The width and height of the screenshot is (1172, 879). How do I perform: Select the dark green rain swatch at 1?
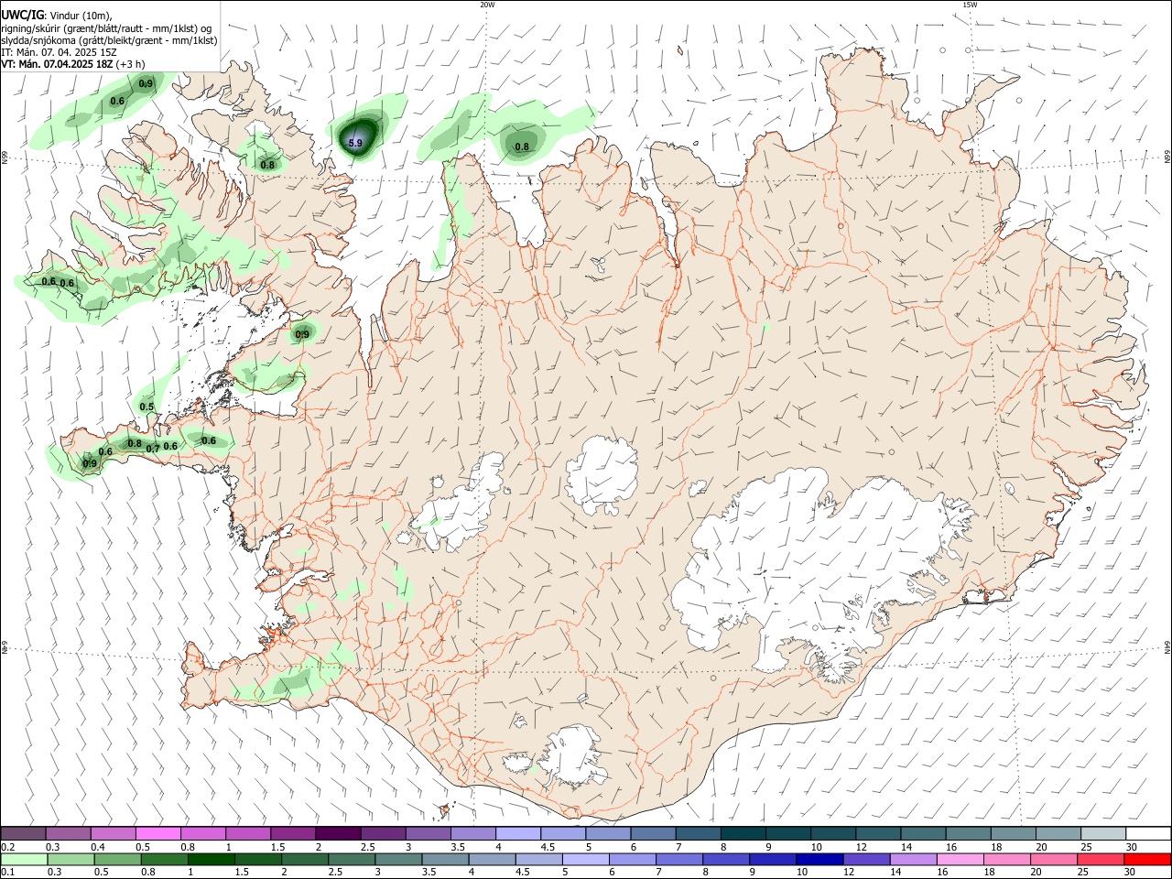(x=211, y=860)
